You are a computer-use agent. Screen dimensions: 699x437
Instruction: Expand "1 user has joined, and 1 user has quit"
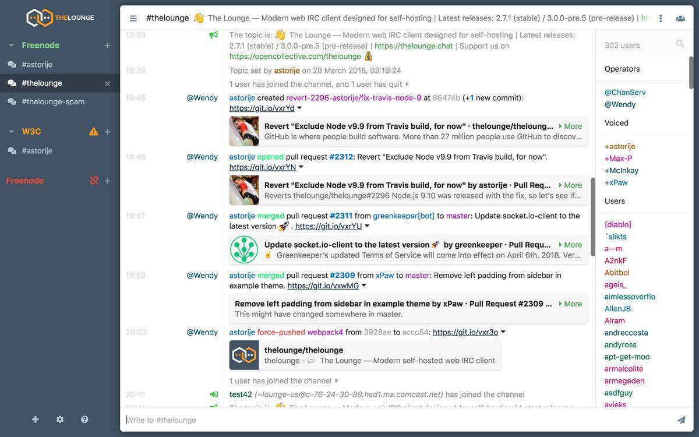coord(319,84)
